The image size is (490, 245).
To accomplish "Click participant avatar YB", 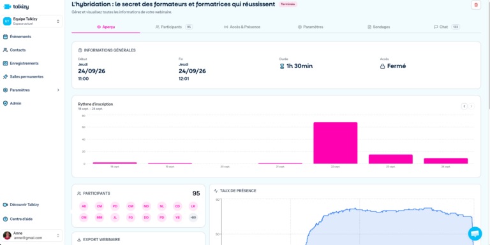I will pos(177,218).
